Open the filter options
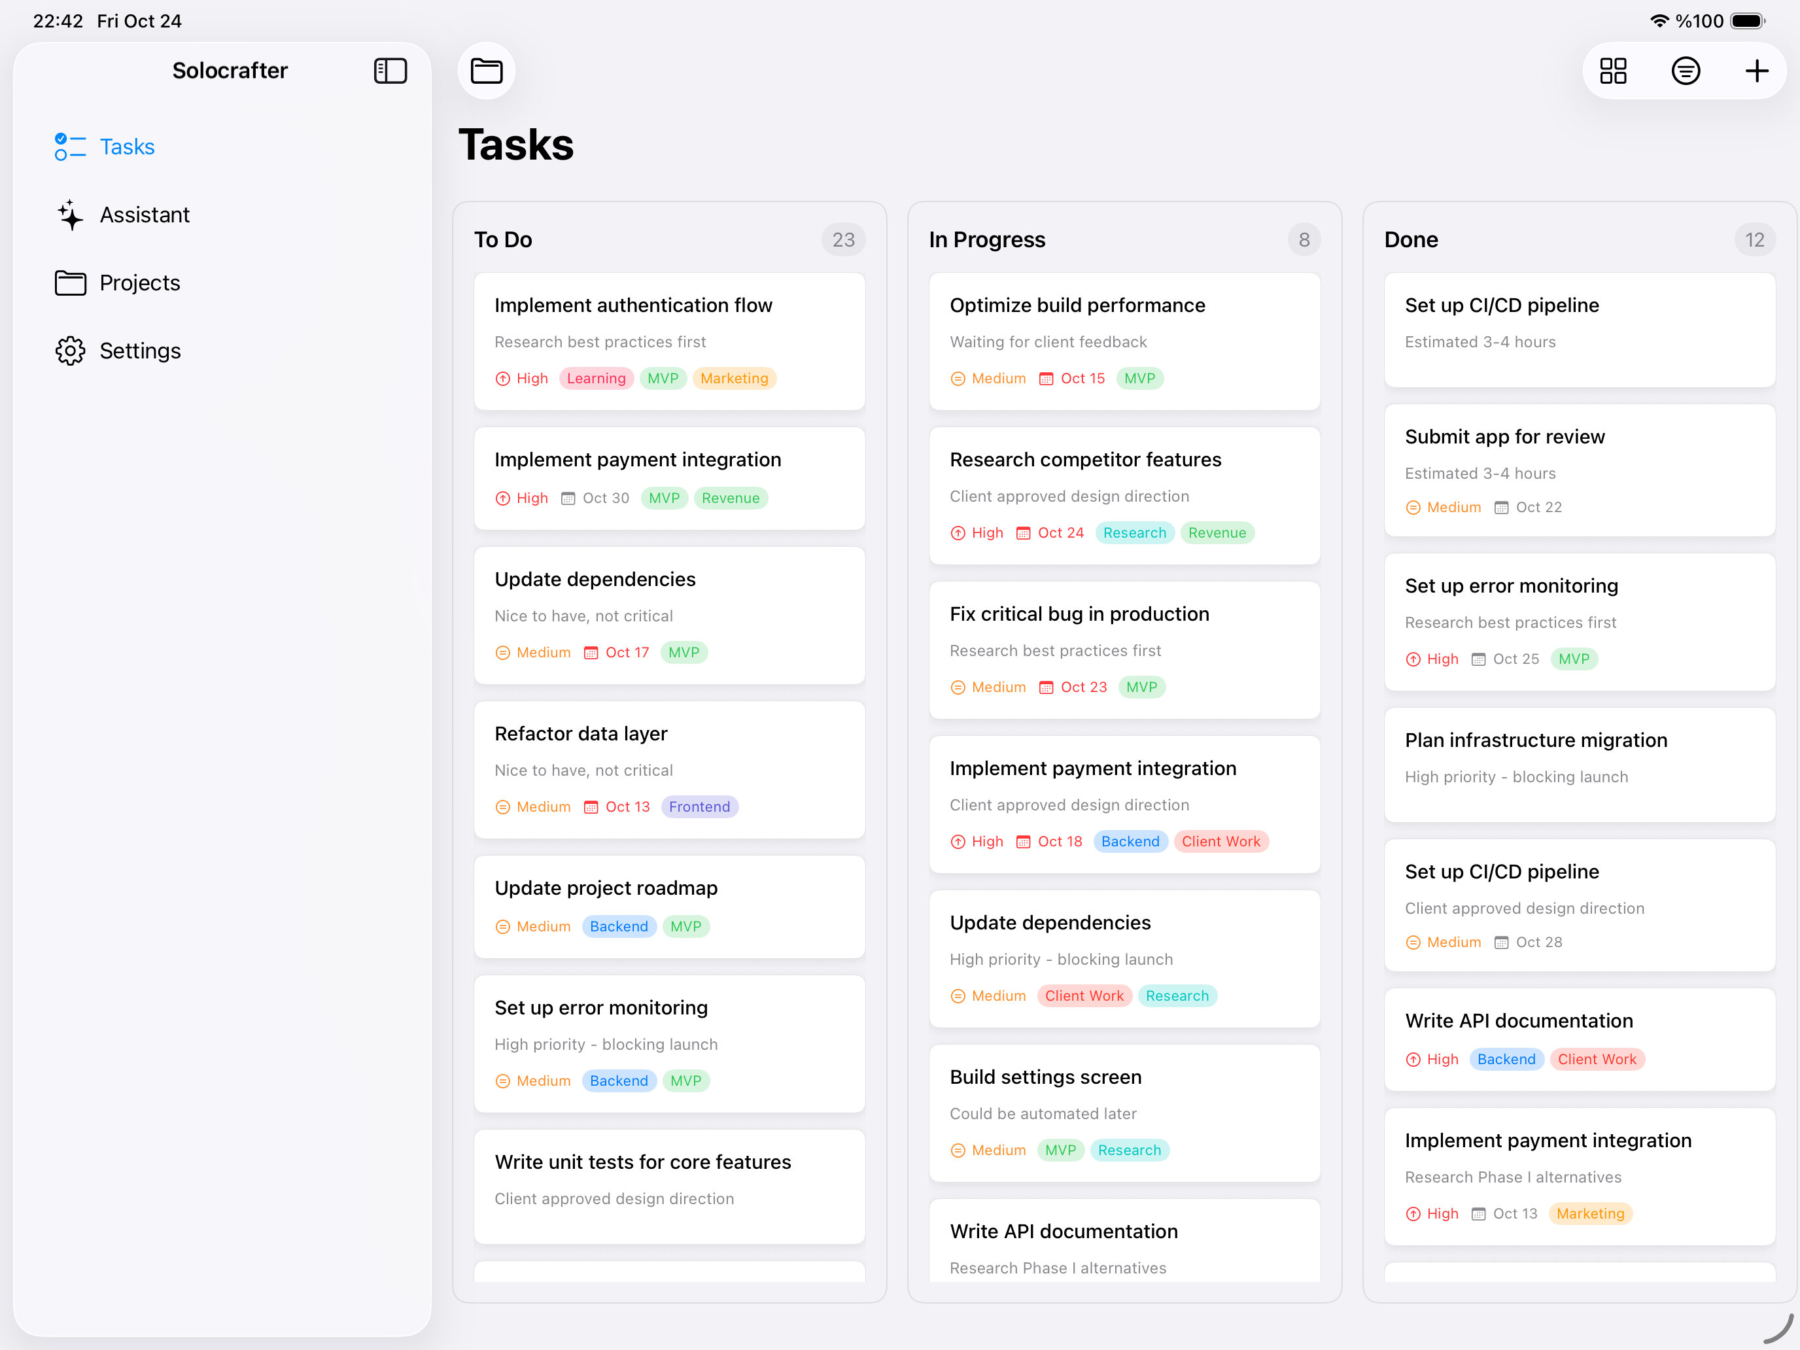Screen dimensions: 1800x1350 1686,71
